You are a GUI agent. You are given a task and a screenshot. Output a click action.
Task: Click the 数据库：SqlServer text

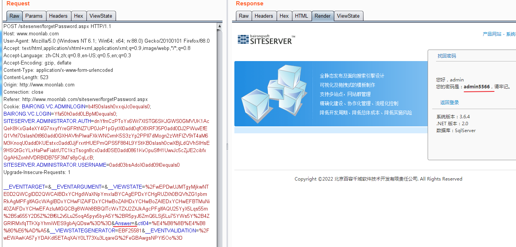point(456,130)
